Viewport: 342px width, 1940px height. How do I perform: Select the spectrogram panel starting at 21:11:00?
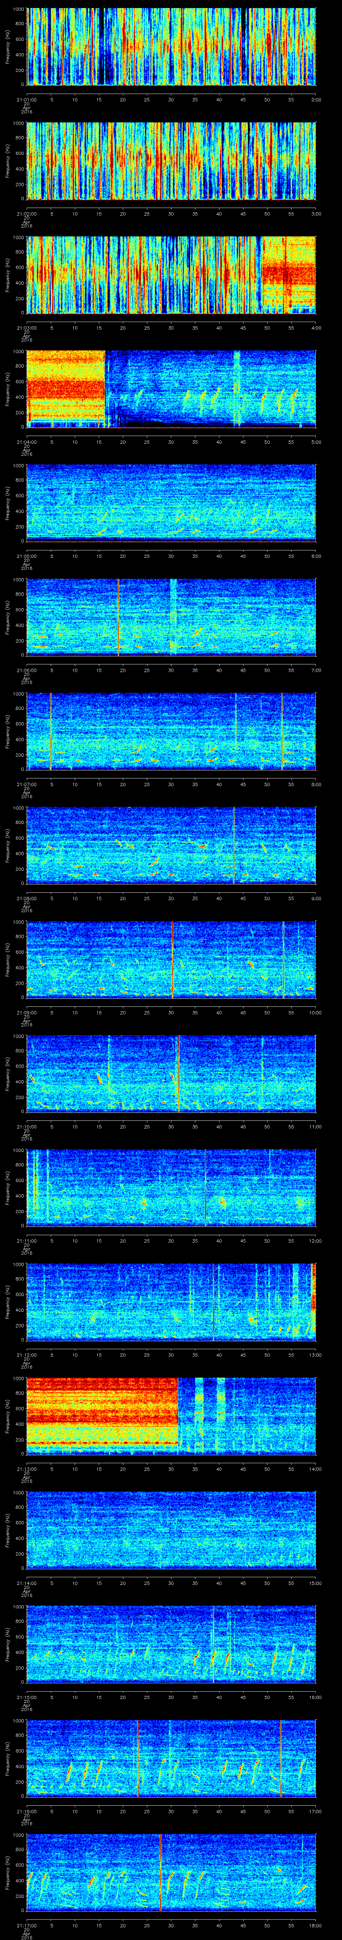(x=171, y=1188)
